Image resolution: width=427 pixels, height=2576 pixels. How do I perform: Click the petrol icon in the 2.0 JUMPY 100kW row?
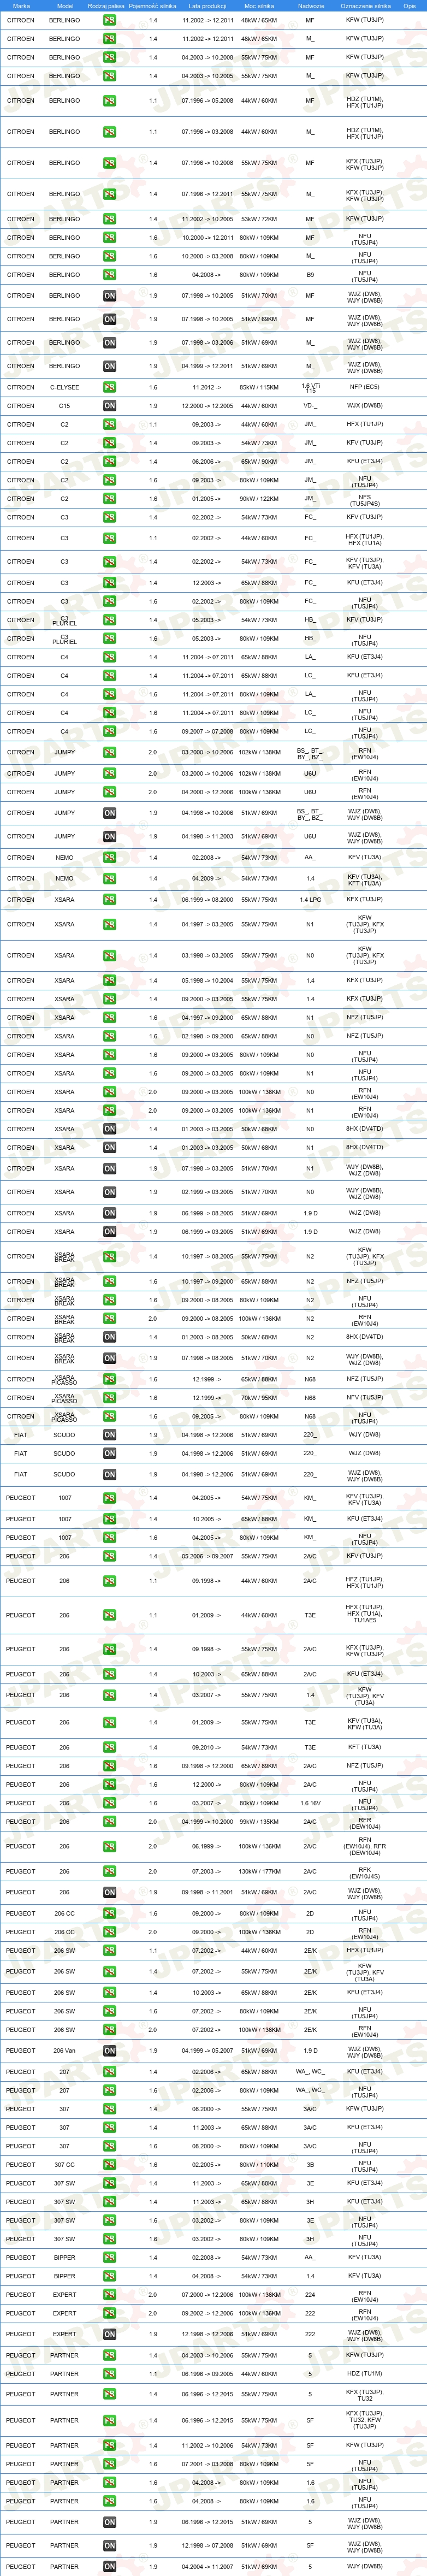109,792
